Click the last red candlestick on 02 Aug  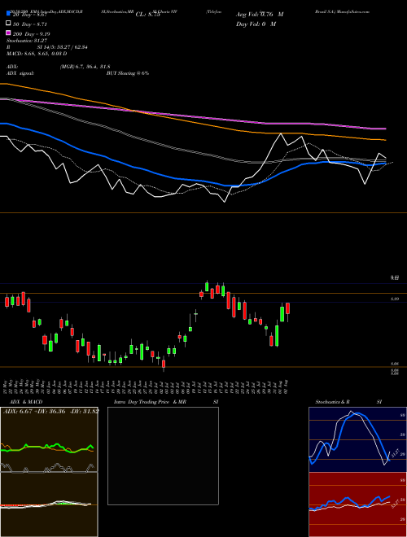[288, 308]
